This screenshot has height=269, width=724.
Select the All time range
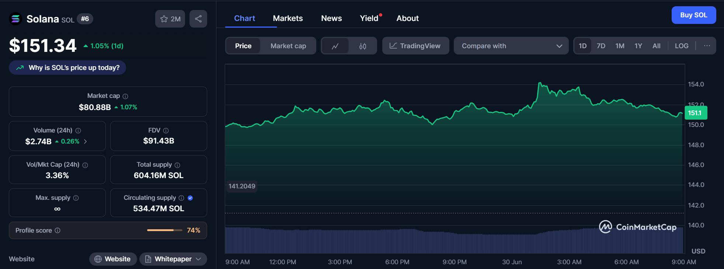click(x=657, y=46)
